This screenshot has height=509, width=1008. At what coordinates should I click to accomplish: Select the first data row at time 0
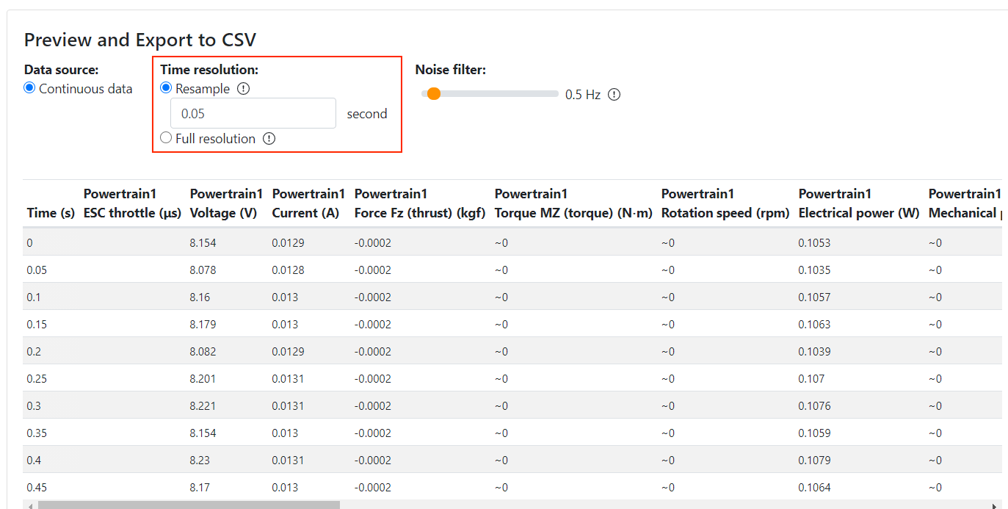click(x=294, y=242)
